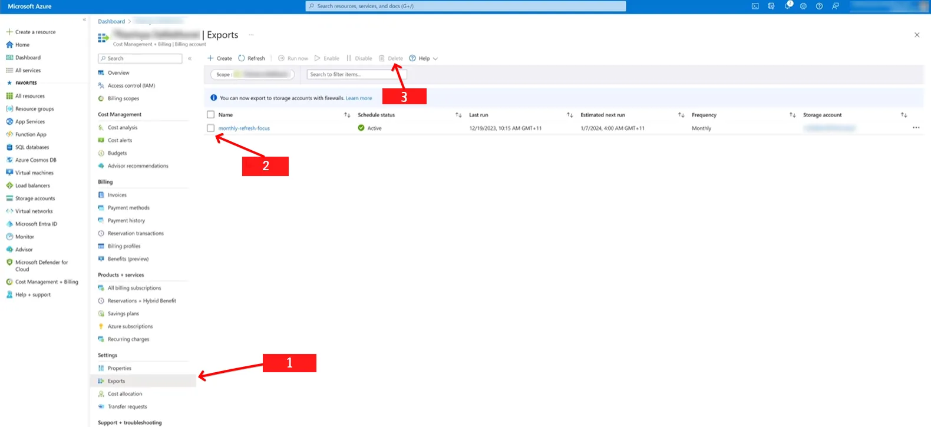
Task: Check the monthly-refresh-focus row checkbox
Action: [211, 128]
